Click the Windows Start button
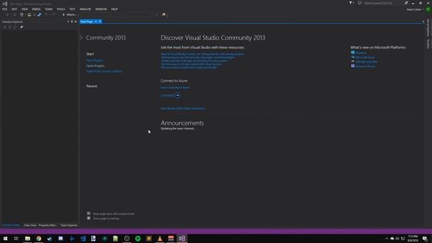432x243 pixels. 5,238
